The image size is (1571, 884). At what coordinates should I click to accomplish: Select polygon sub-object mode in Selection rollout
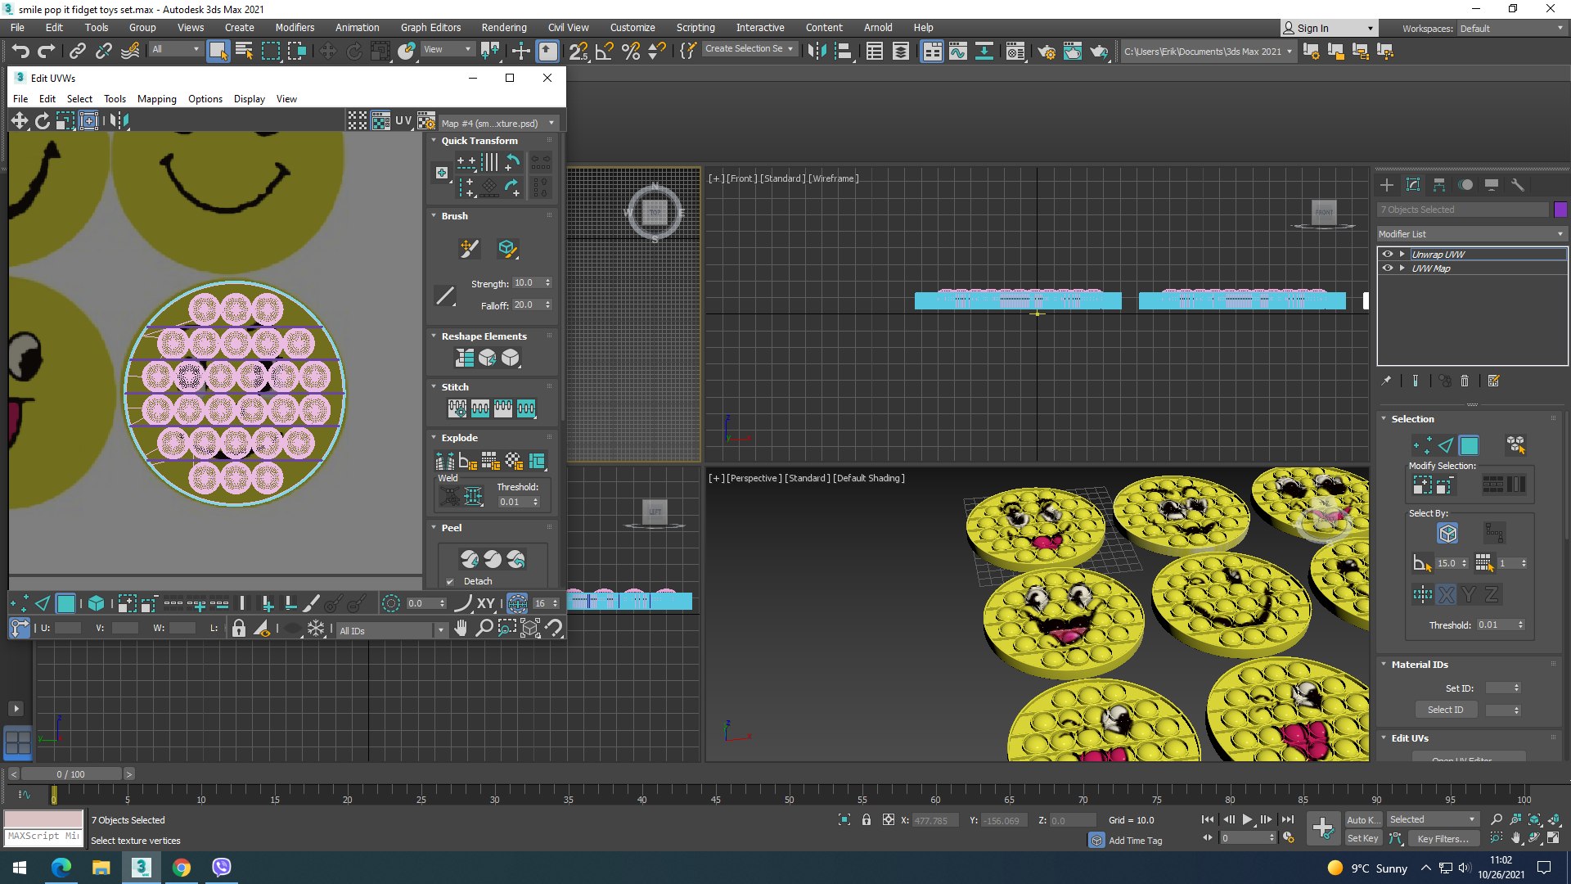coord(1469,445)
